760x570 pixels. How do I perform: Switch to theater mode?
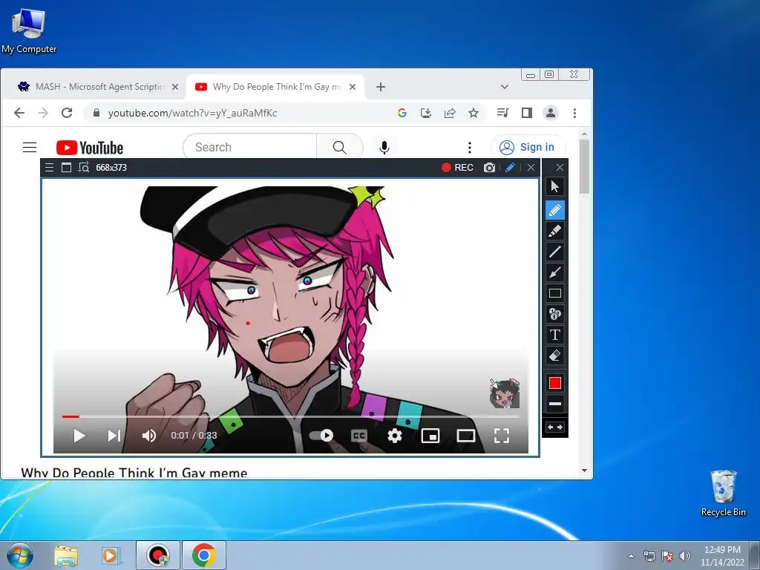(x=466, y=435)
